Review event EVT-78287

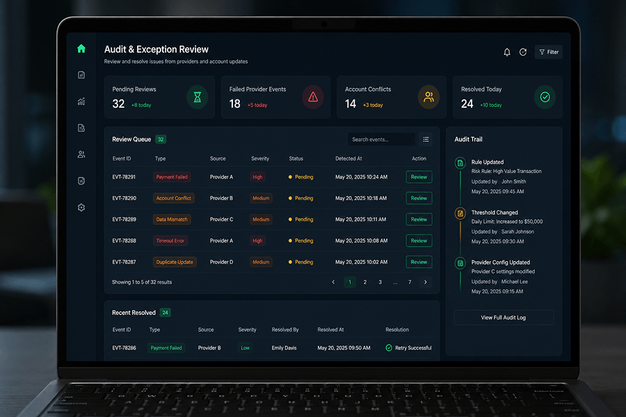coord(419,262)
